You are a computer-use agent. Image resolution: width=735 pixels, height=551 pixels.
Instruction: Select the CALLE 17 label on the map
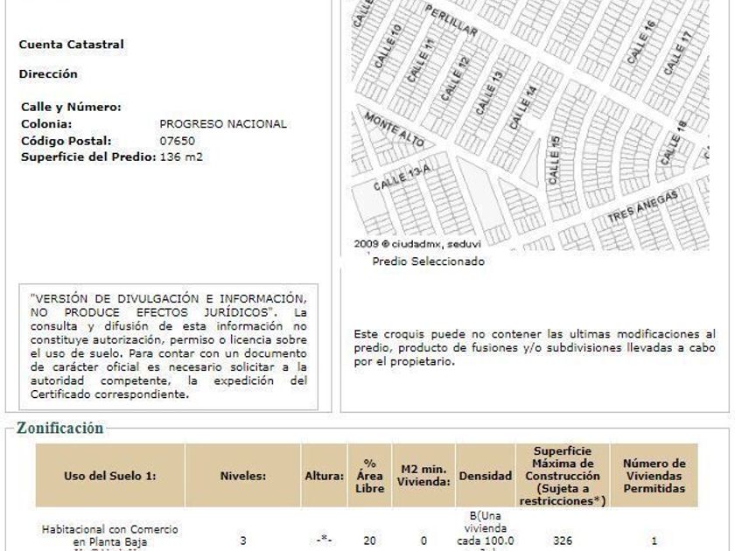678,53
